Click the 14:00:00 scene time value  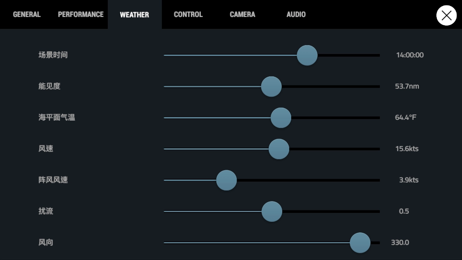point(410,55)
